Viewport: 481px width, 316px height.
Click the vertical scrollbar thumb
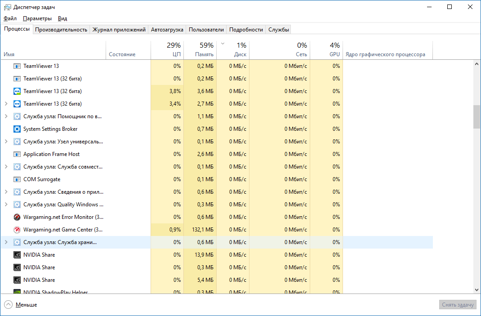pyautogui.click(x=477, y=117)
